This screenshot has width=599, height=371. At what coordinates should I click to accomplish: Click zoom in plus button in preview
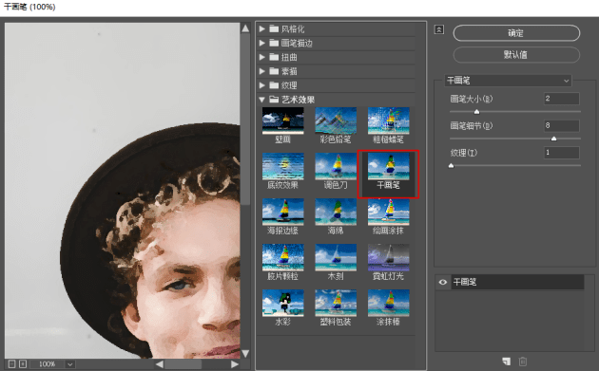23,364
